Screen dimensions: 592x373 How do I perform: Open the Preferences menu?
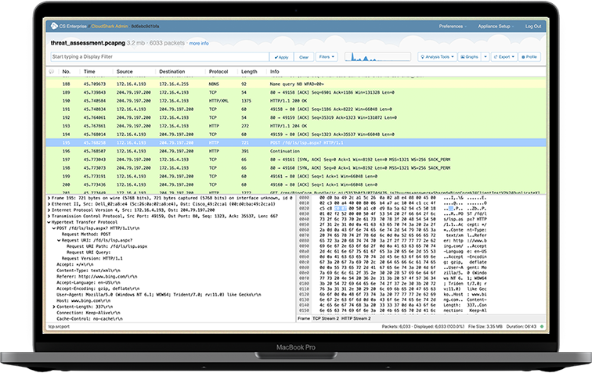click(x=453, y=27)
